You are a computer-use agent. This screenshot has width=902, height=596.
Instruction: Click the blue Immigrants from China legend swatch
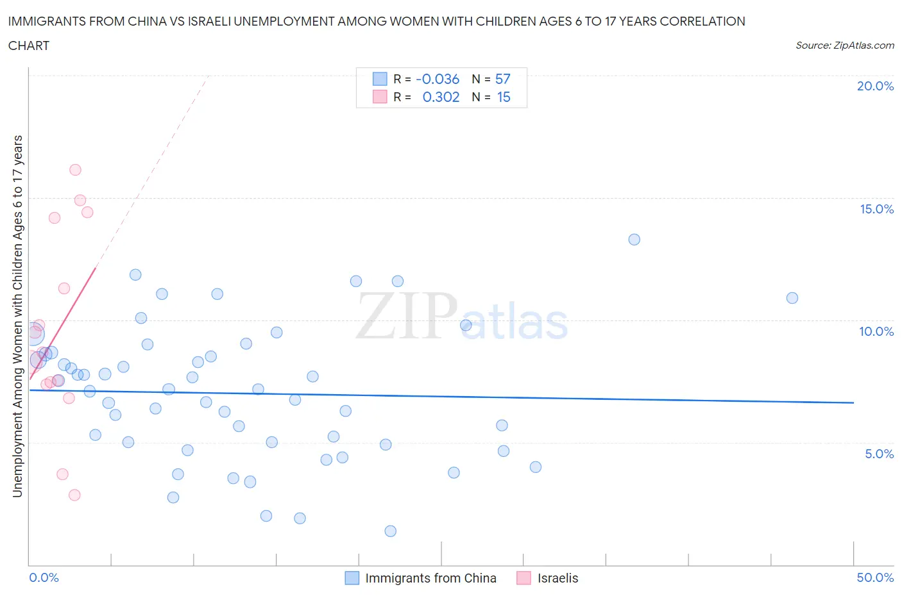(352, 578)
